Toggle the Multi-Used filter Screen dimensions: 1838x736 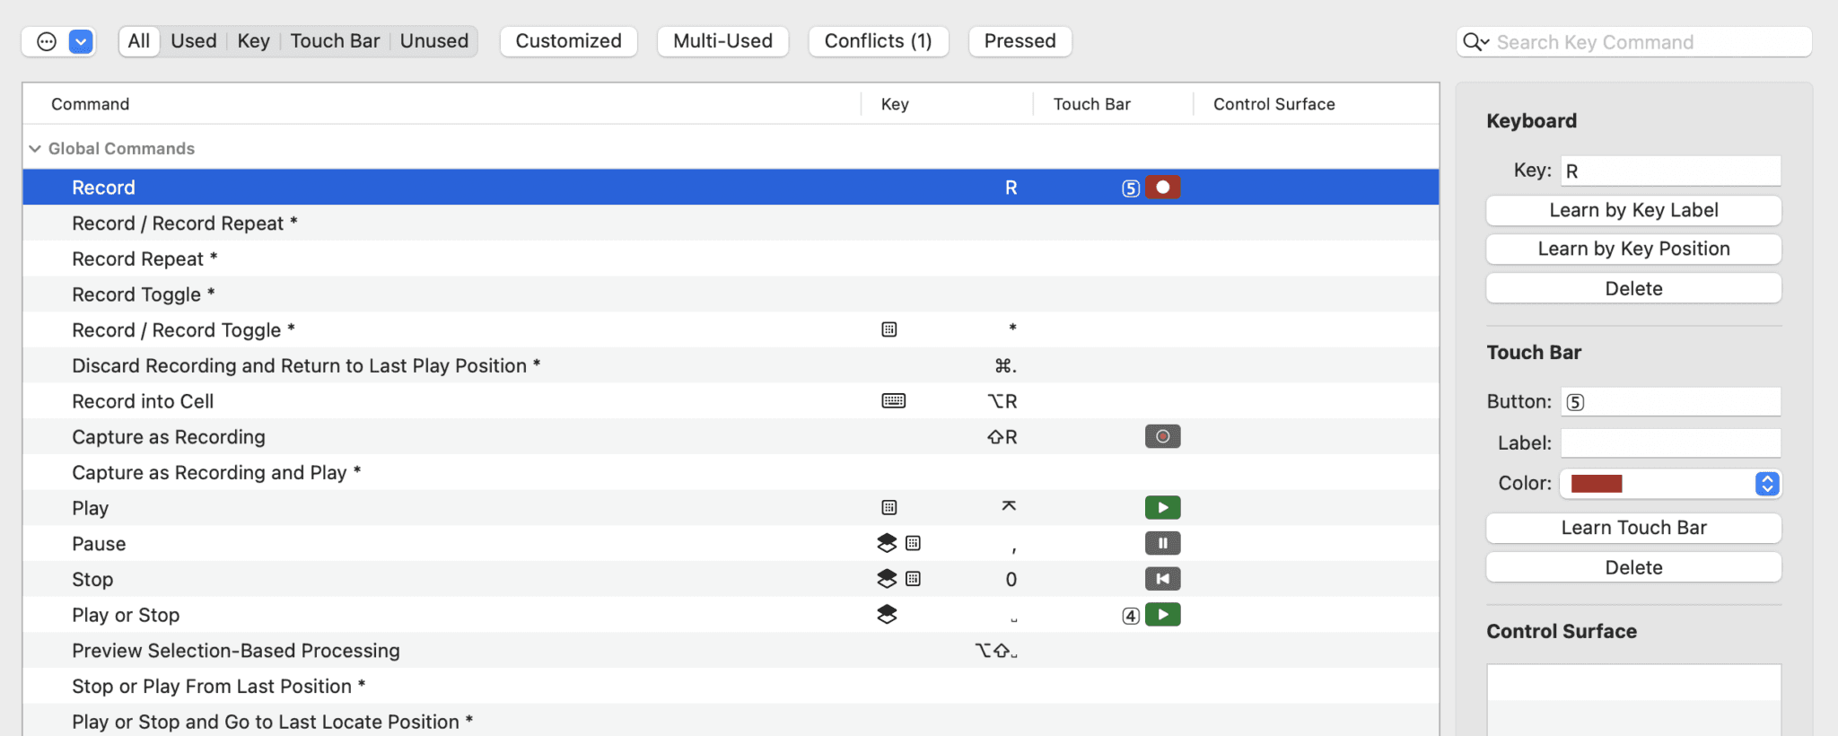click(x=722, y=41)
